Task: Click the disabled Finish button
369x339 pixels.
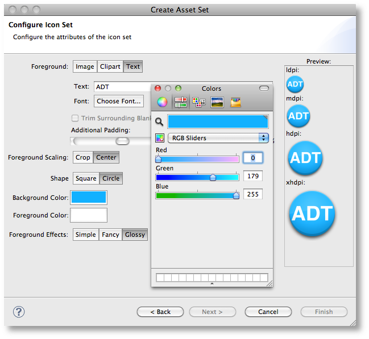Action: coord(324,312)
